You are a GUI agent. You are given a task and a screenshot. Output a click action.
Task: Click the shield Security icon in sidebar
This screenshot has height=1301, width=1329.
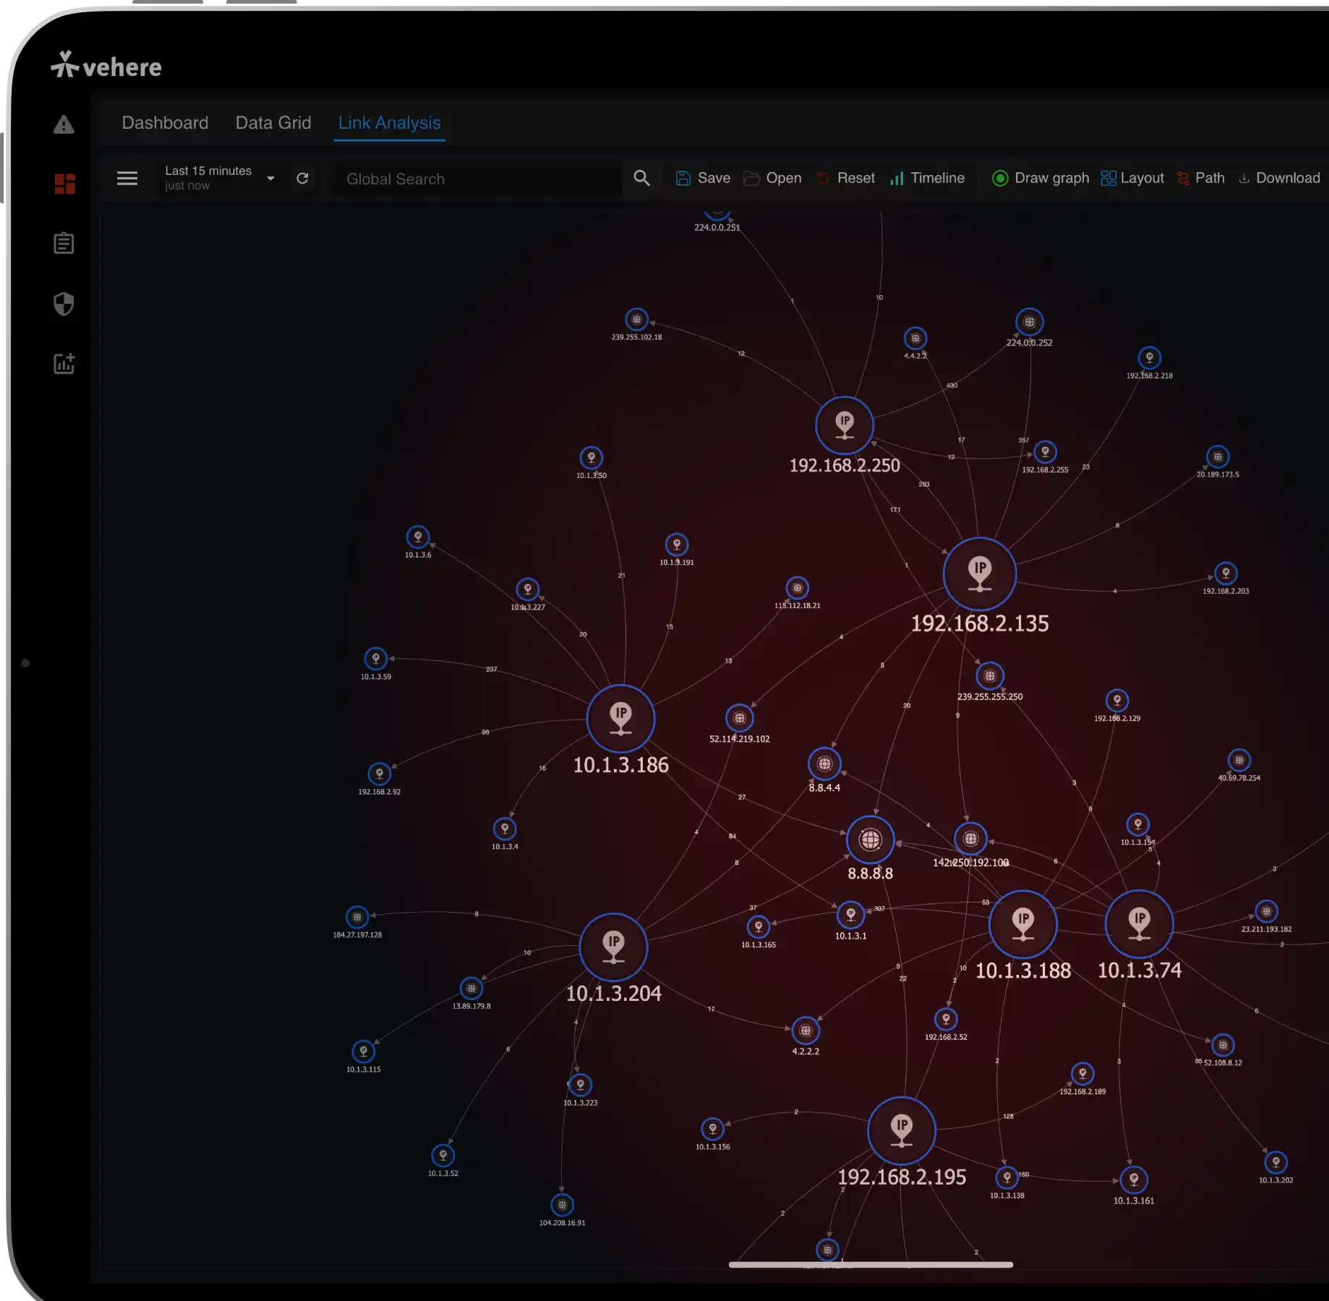tap(64, 304)
